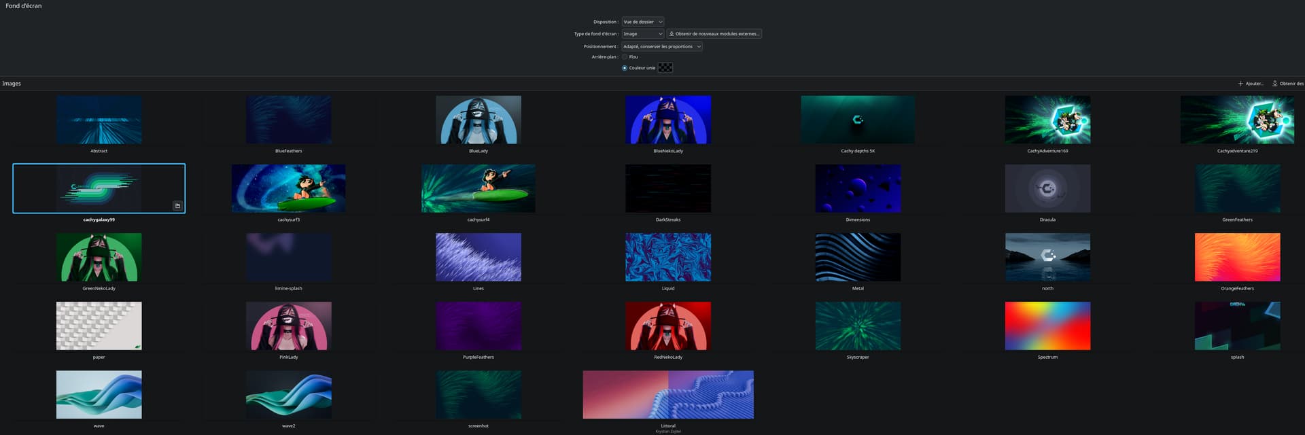Select the paper wallpaper thumbnail
The width and height of the screenshot is (1305, 435).
[x=99, y=326]
